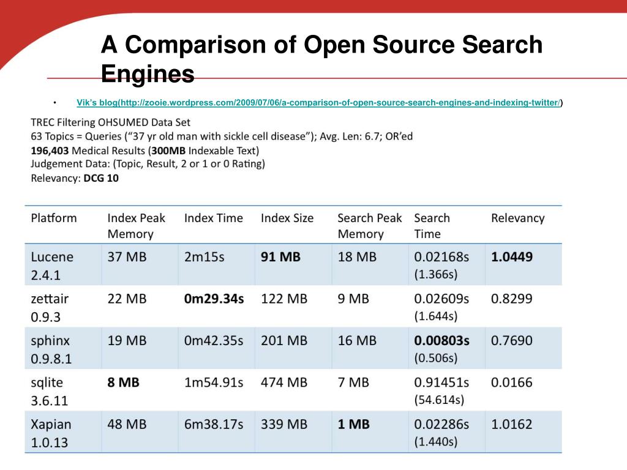Click the Relevancy: DCG 10 text line
627x470 pixels.
point(75,178)
